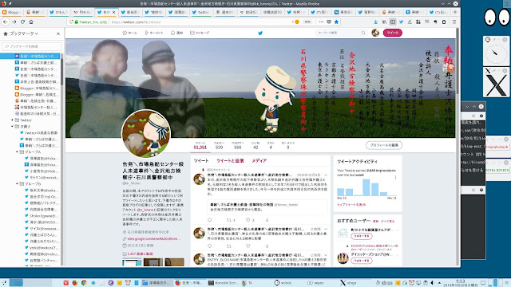The width and height of the screenshot is (511, 287).
Task: Click the forward navigation arrow
Action: [x=14, y=22]
